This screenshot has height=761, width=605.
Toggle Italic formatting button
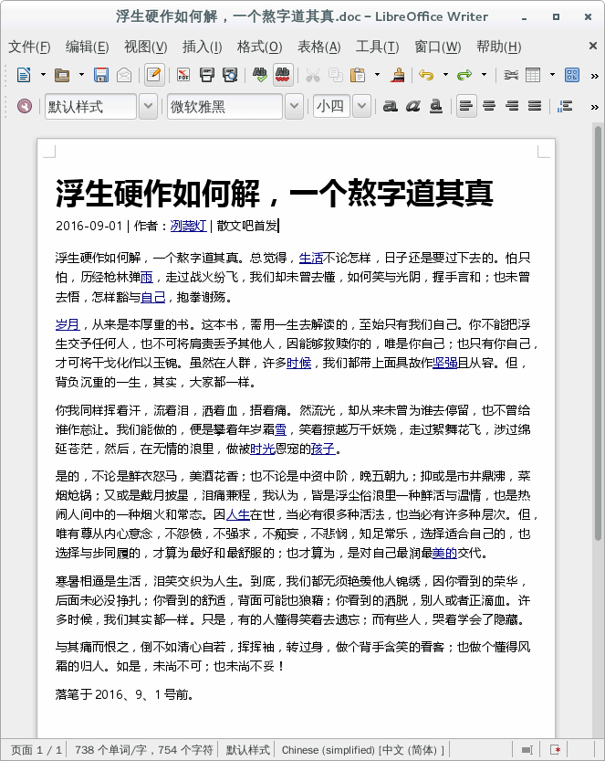pos(413,106)
